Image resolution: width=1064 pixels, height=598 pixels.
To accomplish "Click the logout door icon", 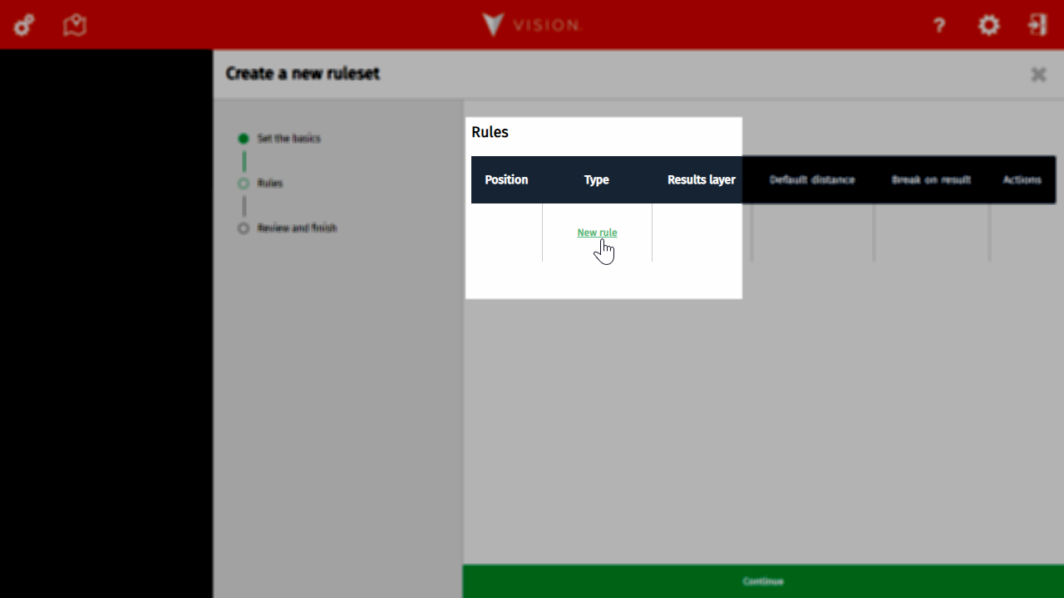I will coord(1037,25).
